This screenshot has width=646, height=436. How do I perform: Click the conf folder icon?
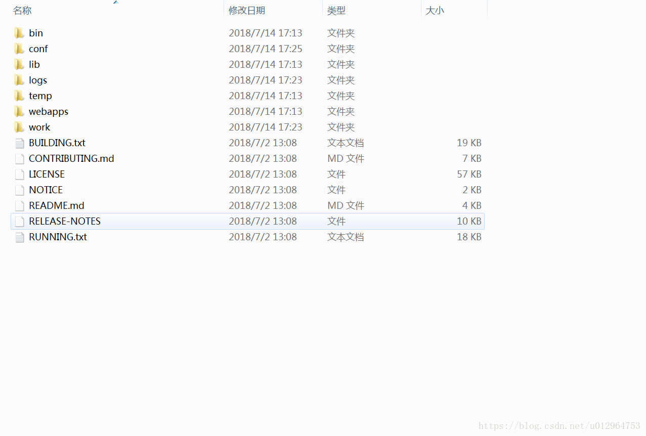(19, 49)
